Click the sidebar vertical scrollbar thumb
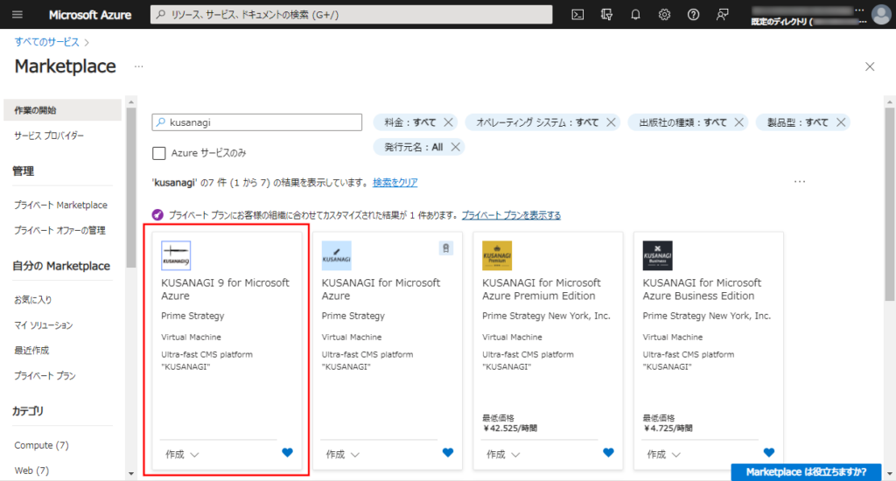Screen dimensions: 896x481 (131, 187)
